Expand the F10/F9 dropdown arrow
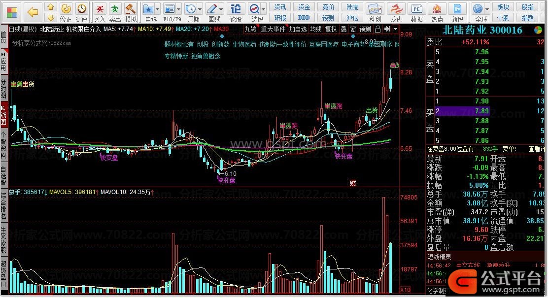This screenshot has width=549, height=298. click(178, 9)
